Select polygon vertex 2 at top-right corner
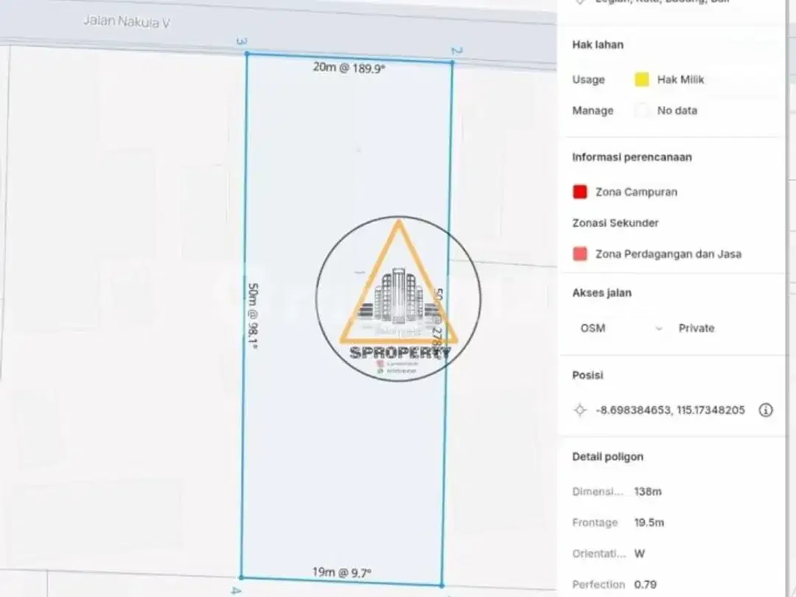Screen dimensions: 796x597 click(x=452, y=63)
